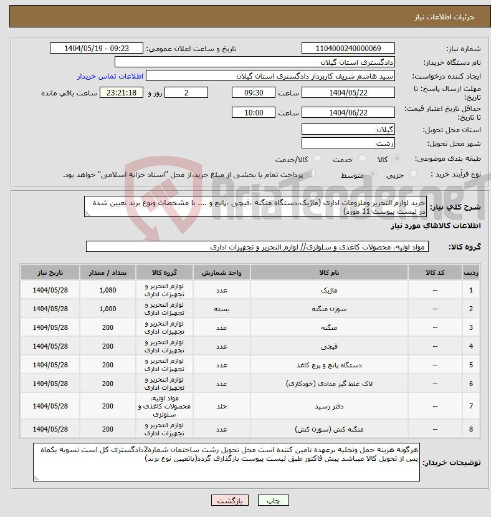Screen dimensions: 491x517
Task: Click the دفتر رسید item name cell
Action: tap(329, 406)
